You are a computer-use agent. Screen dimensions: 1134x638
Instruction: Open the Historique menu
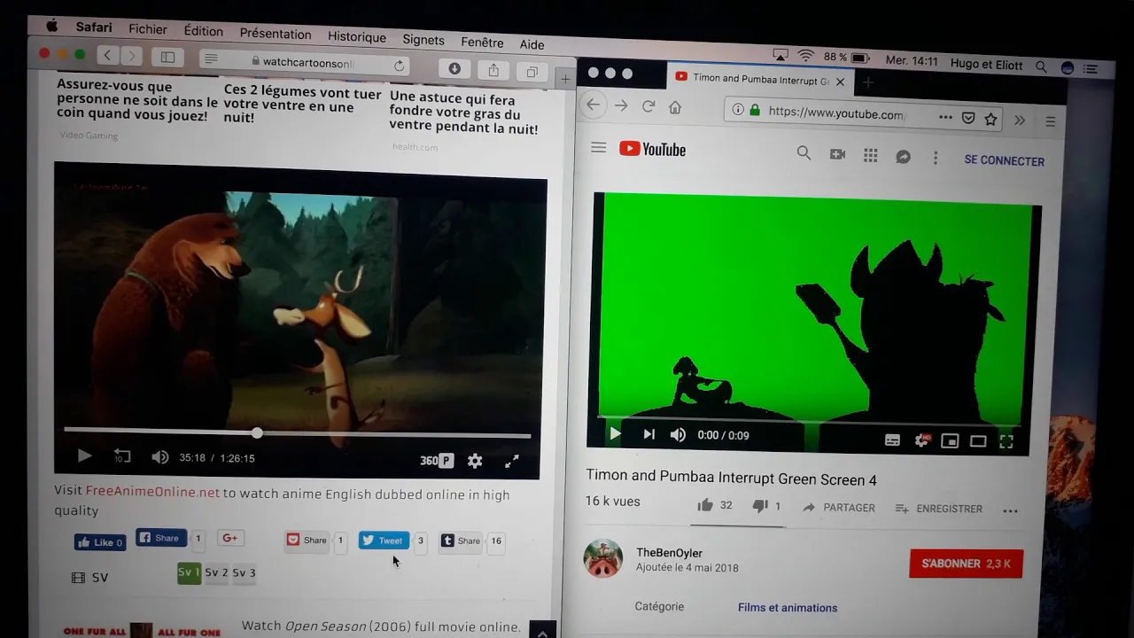point(357,37)
